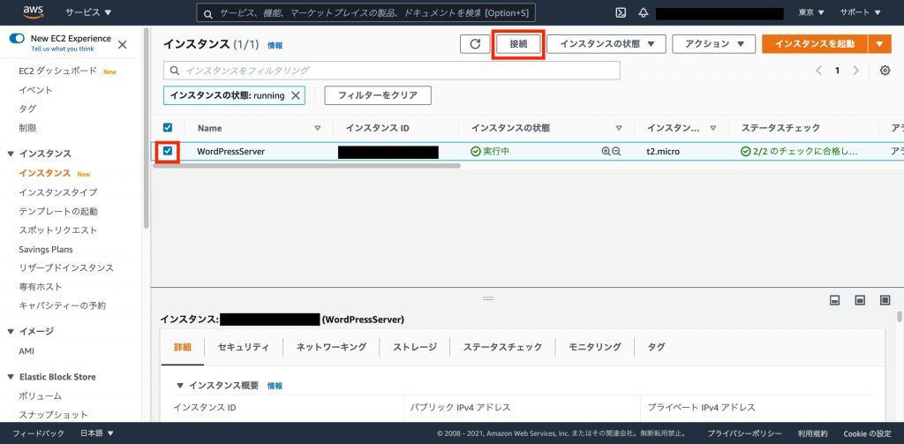Open スポットリクエスト in sidebar
Image resolution: width=904 pixels, height=444 pixels.
click(x=57, y=230)
